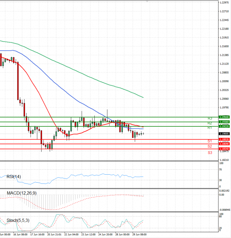Click the 1.22445 price axis value
This screenshot has height=238, width=231.
point(224,20)
